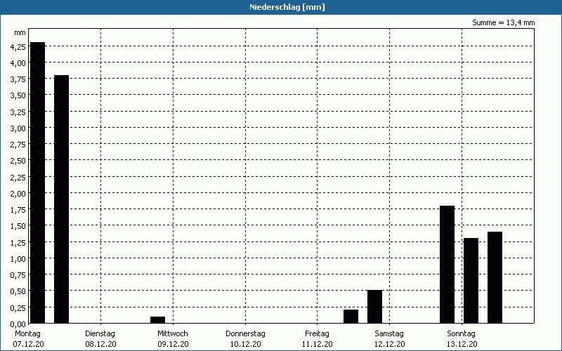Click the date '11.12.20'
562x351 pixels.
tap(318, 344)
